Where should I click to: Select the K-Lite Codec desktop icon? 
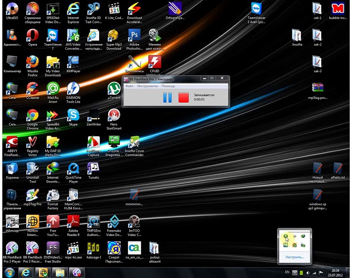pos(114,11)
